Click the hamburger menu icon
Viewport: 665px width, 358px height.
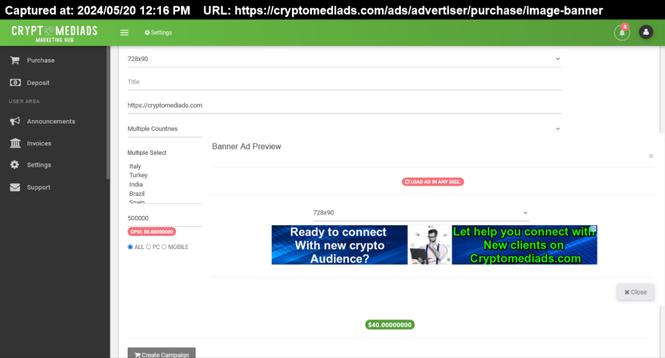[124, 33]
